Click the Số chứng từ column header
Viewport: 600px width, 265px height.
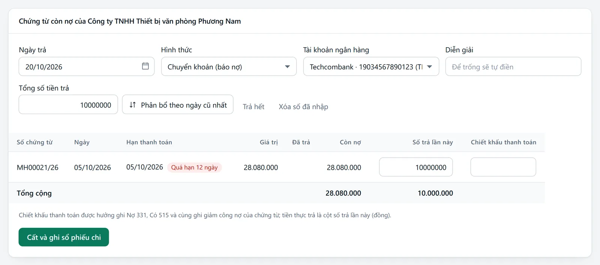34,142
